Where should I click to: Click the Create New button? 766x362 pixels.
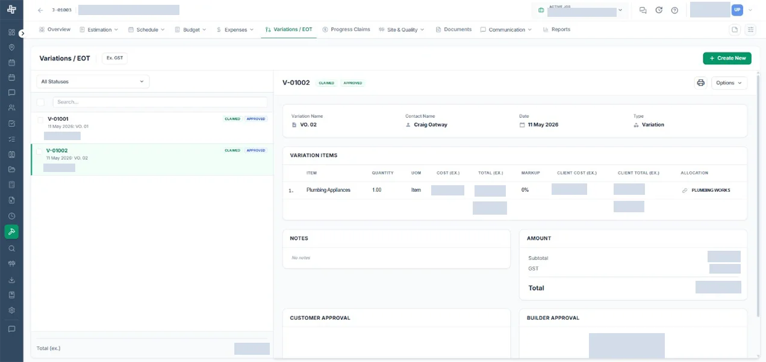coord(727,58)
